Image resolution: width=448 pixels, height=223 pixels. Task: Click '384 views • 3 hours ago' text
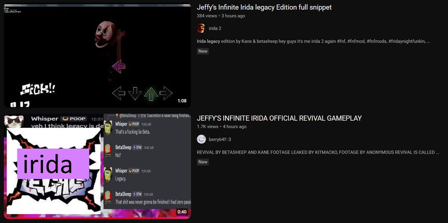[221, 16]
